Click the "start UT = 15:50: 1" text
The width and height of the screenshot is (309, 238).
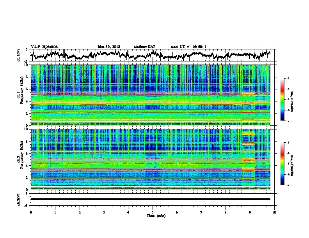coord(188,47)
